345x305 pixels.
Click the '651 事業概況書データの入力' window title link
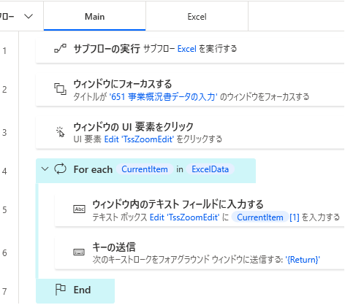pos(163,97)
